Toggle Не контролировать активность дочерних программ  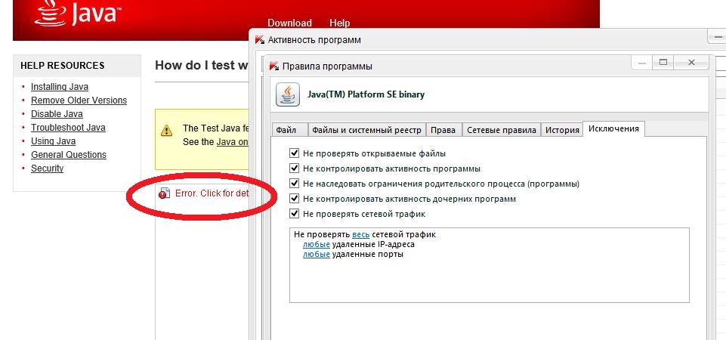click(294, 199)
